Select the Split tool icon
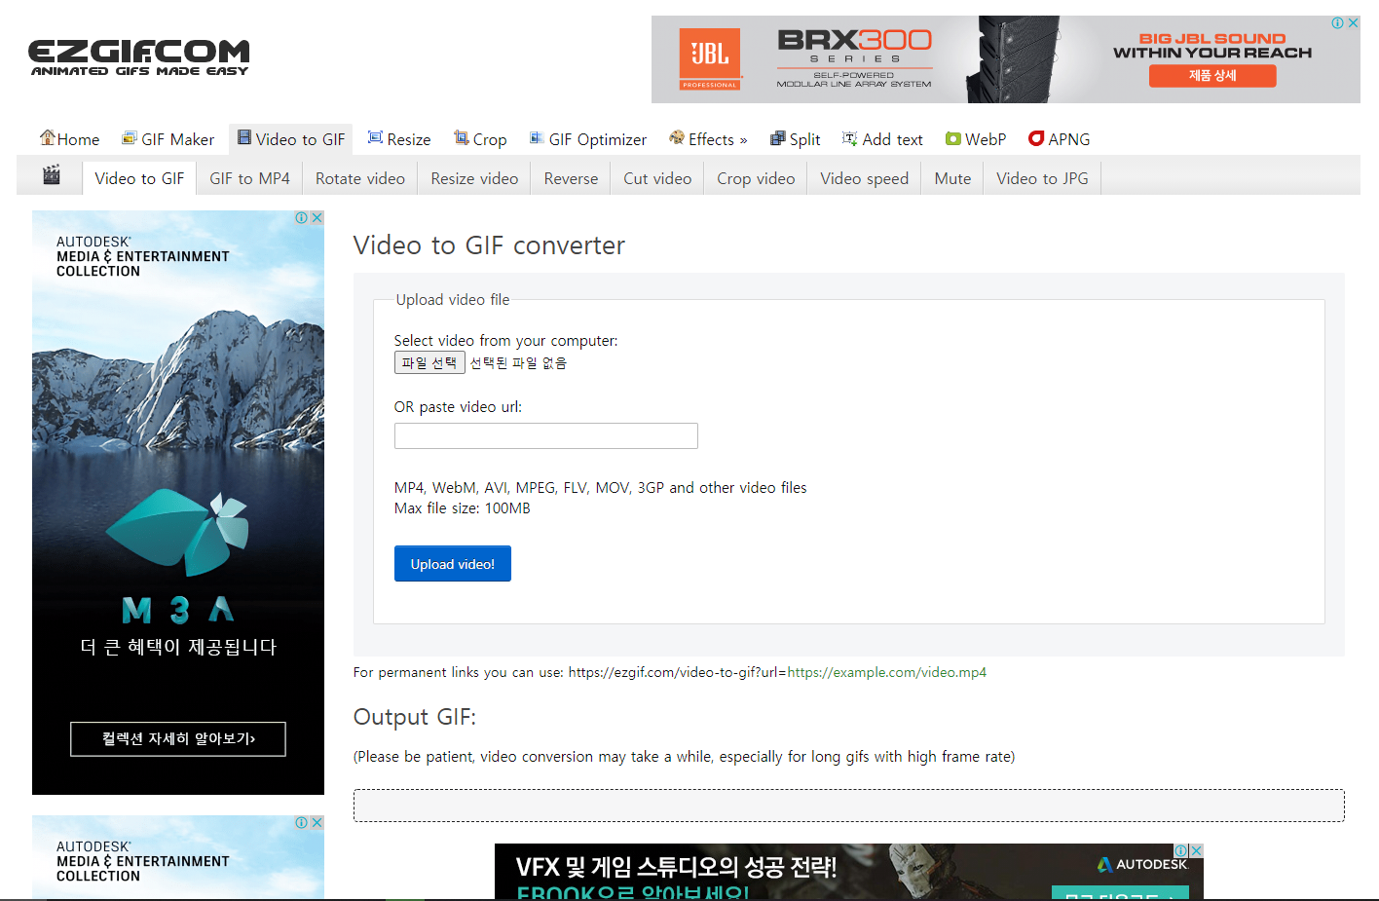Viewport: 1379px width, 901px height. click(x=777, y=138)
